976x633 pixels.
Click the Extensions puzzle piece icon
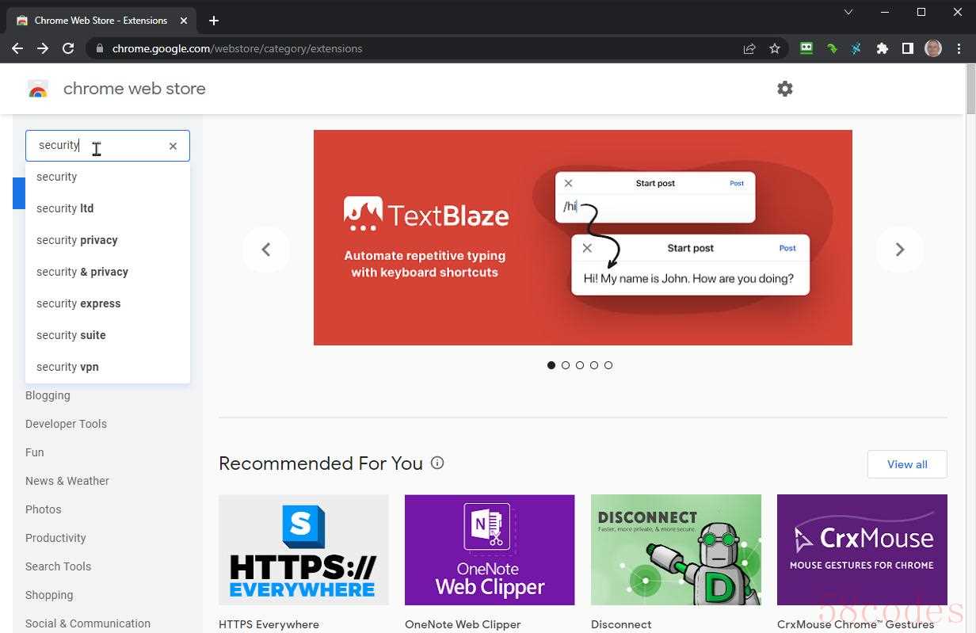tap(882, 48)
